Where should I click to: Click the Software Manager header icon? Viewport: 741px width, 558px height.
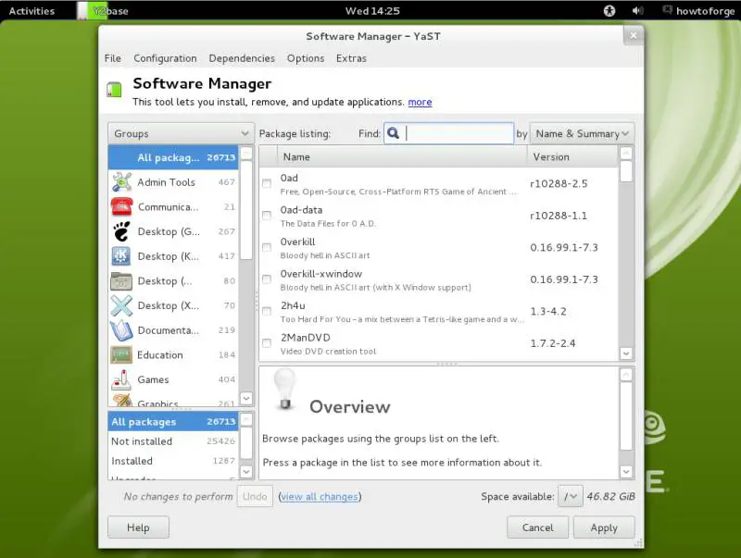(114, 90)
